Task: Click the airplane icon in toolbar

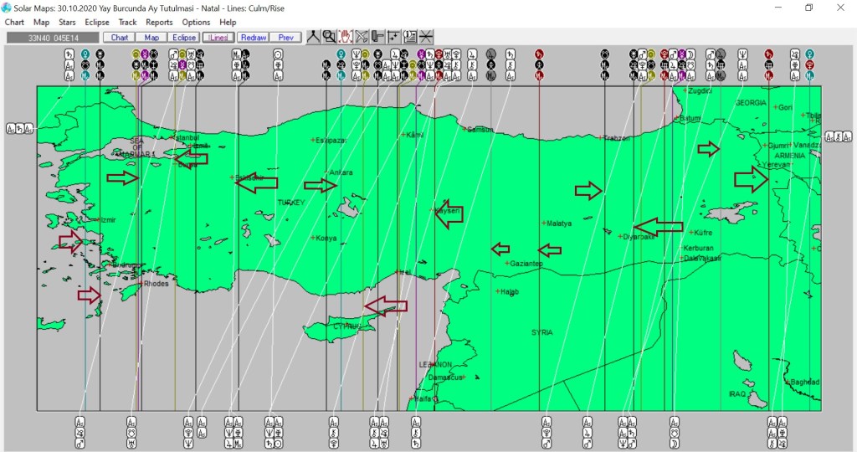Action: pos(361,37)
